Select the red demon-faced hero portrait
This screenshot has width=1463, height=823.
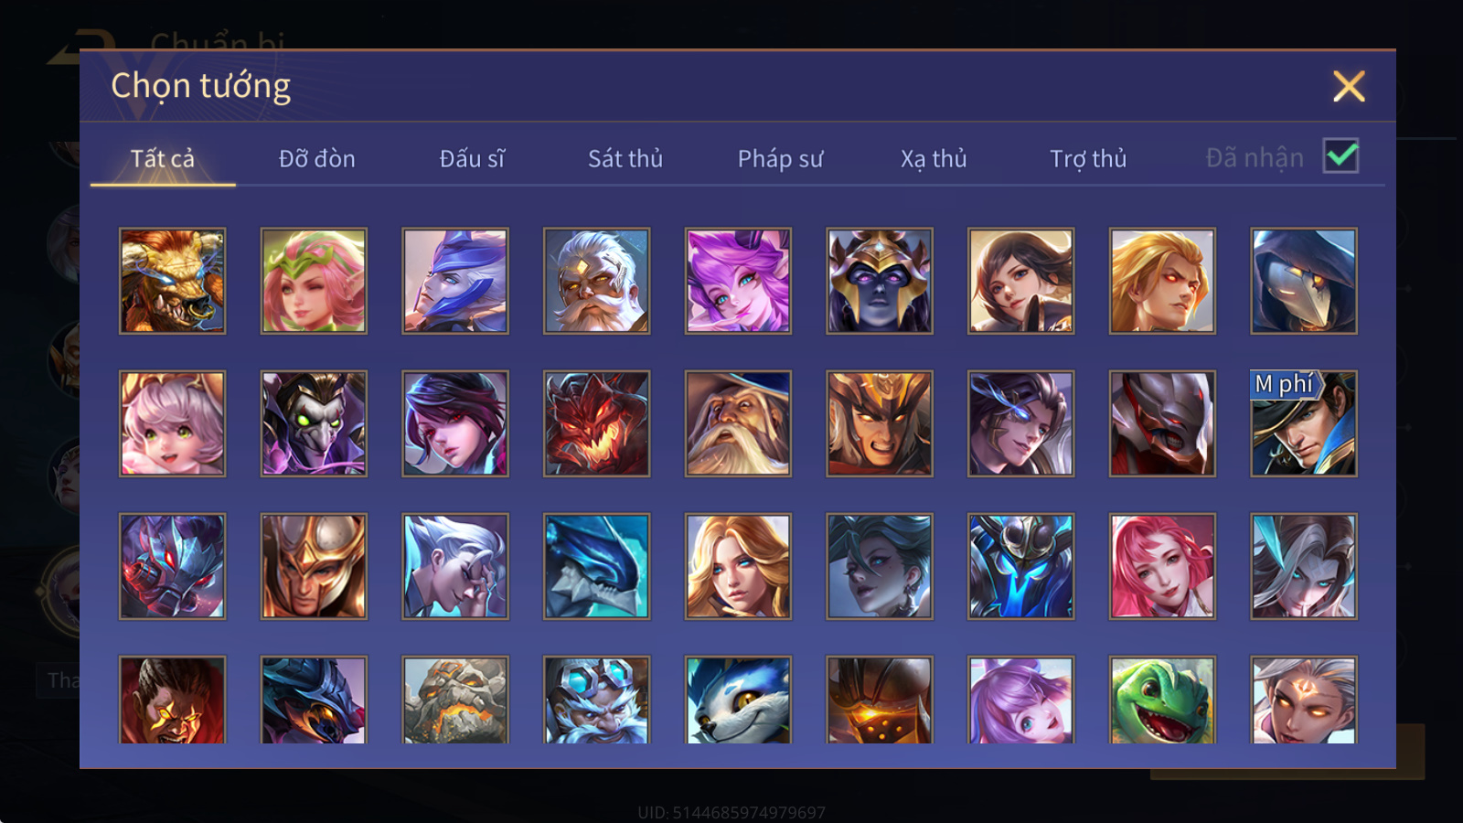tap(596, 423)
